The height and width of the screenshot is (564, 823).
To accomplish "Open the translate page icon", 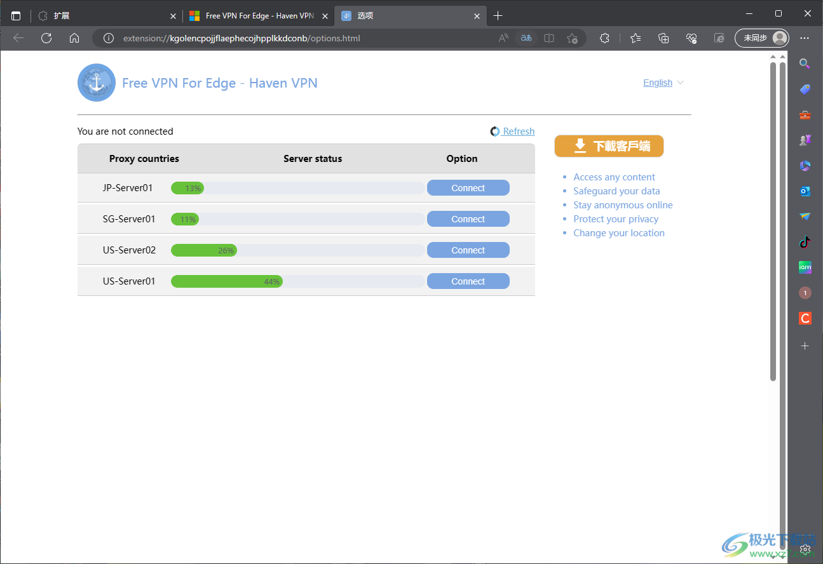I will pyautogui.click(x=526, y=38).
